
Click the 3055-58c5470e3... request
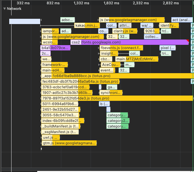(60, 115)
